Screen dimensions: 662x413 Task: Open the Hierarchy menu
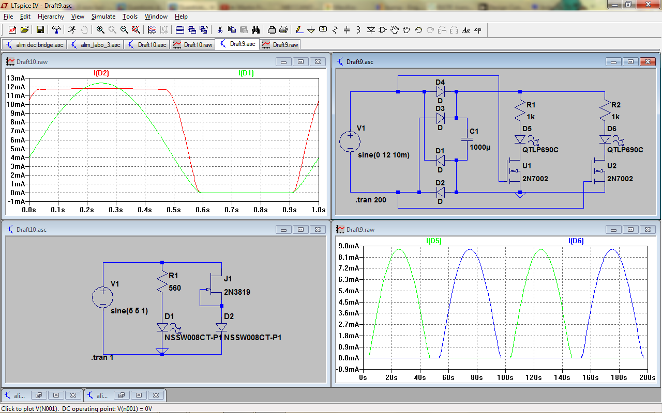coord(51,17)
